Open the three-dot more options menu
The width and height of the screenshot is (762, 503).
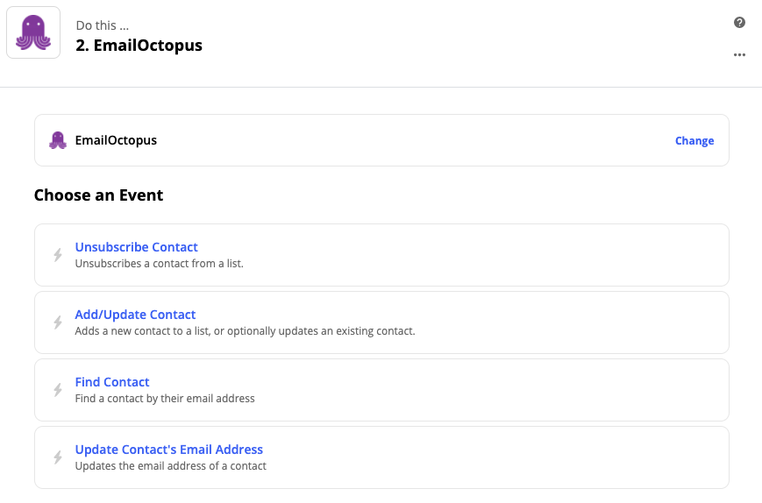pos(739,55)
